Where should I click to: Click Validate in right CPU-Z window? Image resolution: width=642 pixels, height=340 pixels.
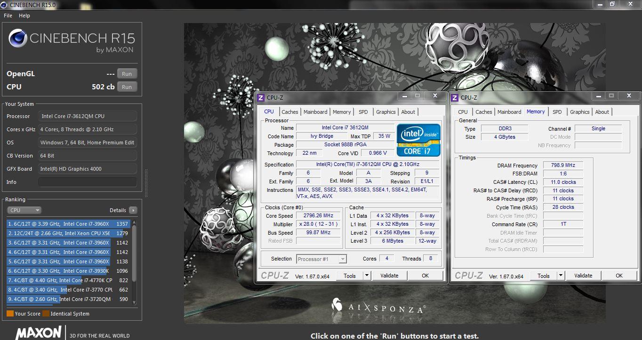[x=583, y=276]
